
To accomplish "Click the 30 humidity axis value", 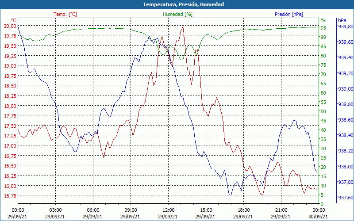I will (x=323, y=149).
